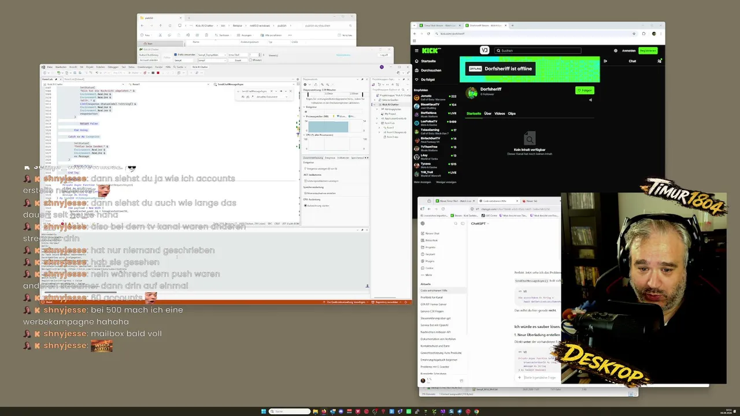740x416 pixels.
Task: Collapse the Ereignisse section in diagnostics
Action: 305,107
